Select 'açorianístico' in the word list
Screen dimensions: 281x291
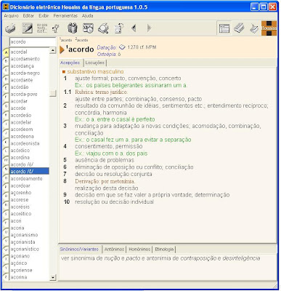[25, 249]
